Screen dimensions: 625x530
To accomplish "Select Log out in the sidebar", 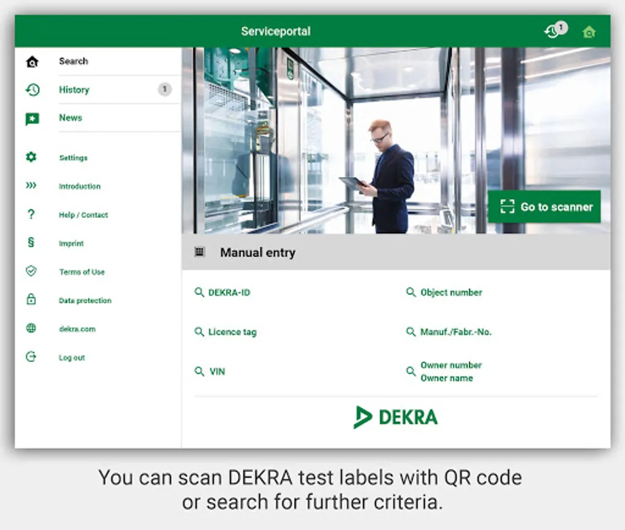I will point(72,357).
